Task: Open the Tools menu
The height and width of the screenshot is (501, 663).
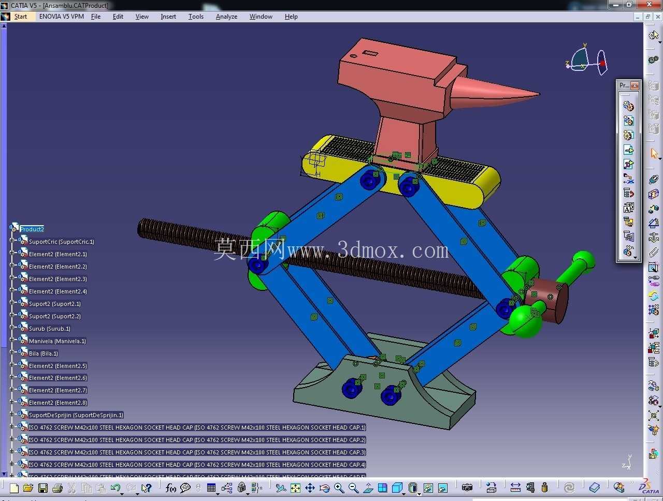Action: (196, 17)
